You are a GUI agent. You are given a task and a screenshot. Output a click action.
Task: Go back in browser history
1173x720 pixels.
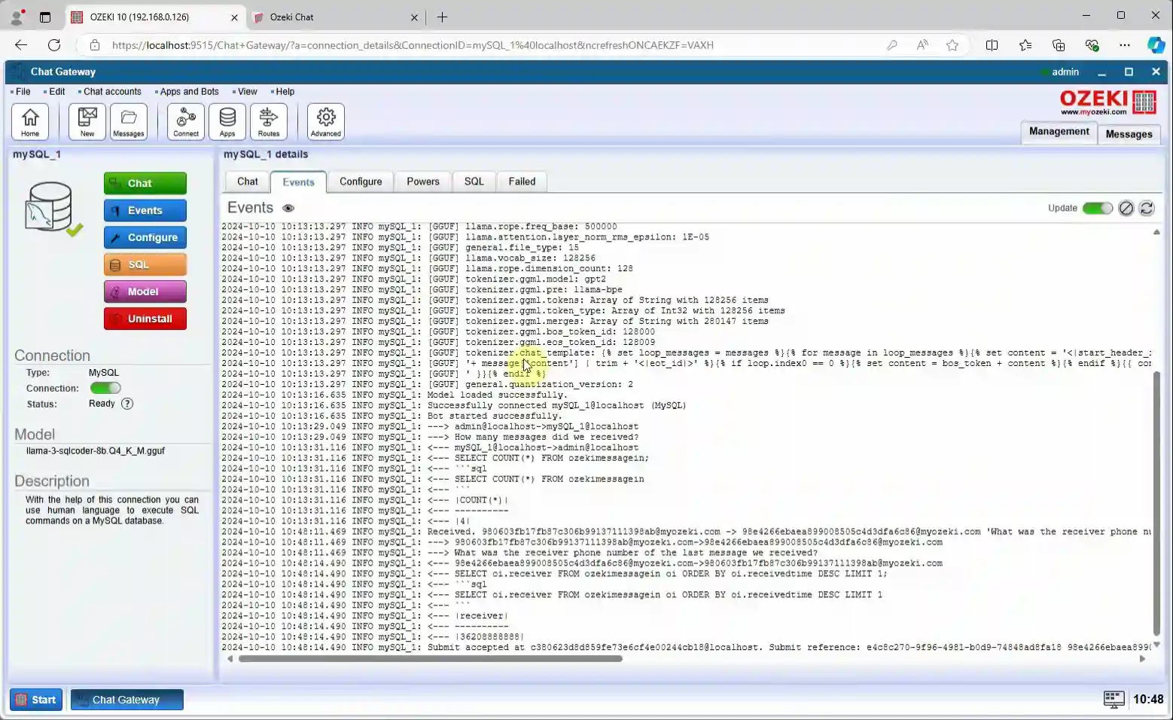click(x=21, y=45)
